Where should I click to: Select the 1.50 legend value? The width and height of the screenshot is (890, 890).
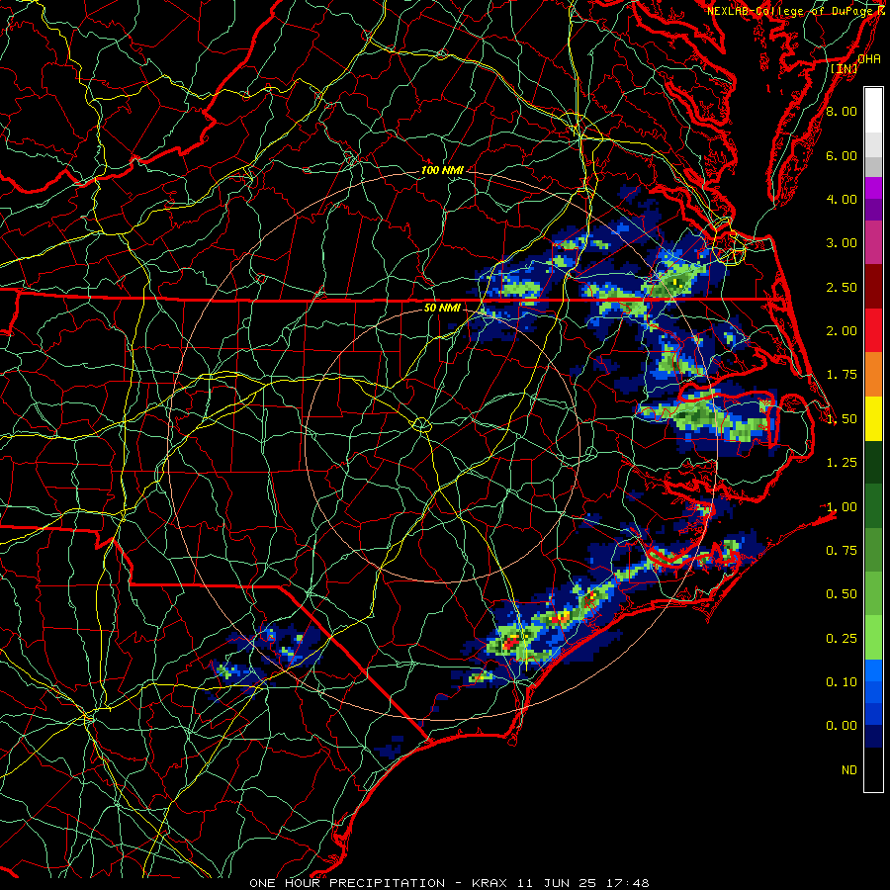pyautogui.click(x=842, y=419)
